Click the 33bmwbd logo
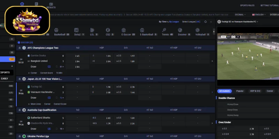Screen dimensions: 279x139 (x=27, y=21)
